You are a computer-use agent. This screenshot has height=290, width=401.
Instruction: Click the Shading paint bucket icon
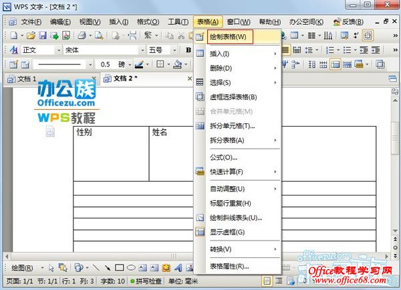[178, 64]
